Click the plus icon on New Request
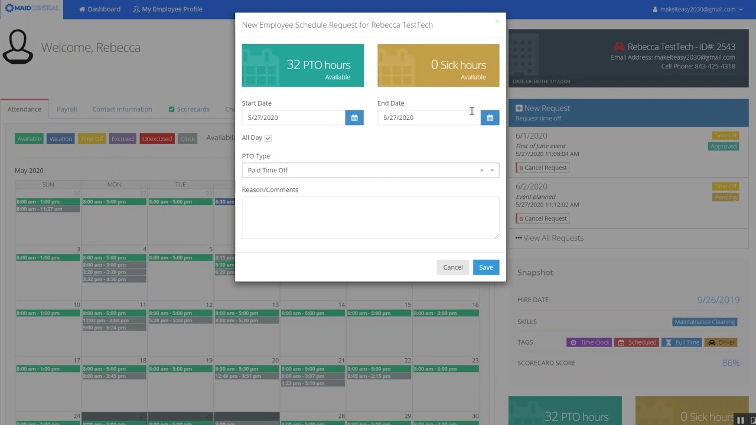Image resolution: width=756 pixels, height=425 pixels. coord(519,108)
